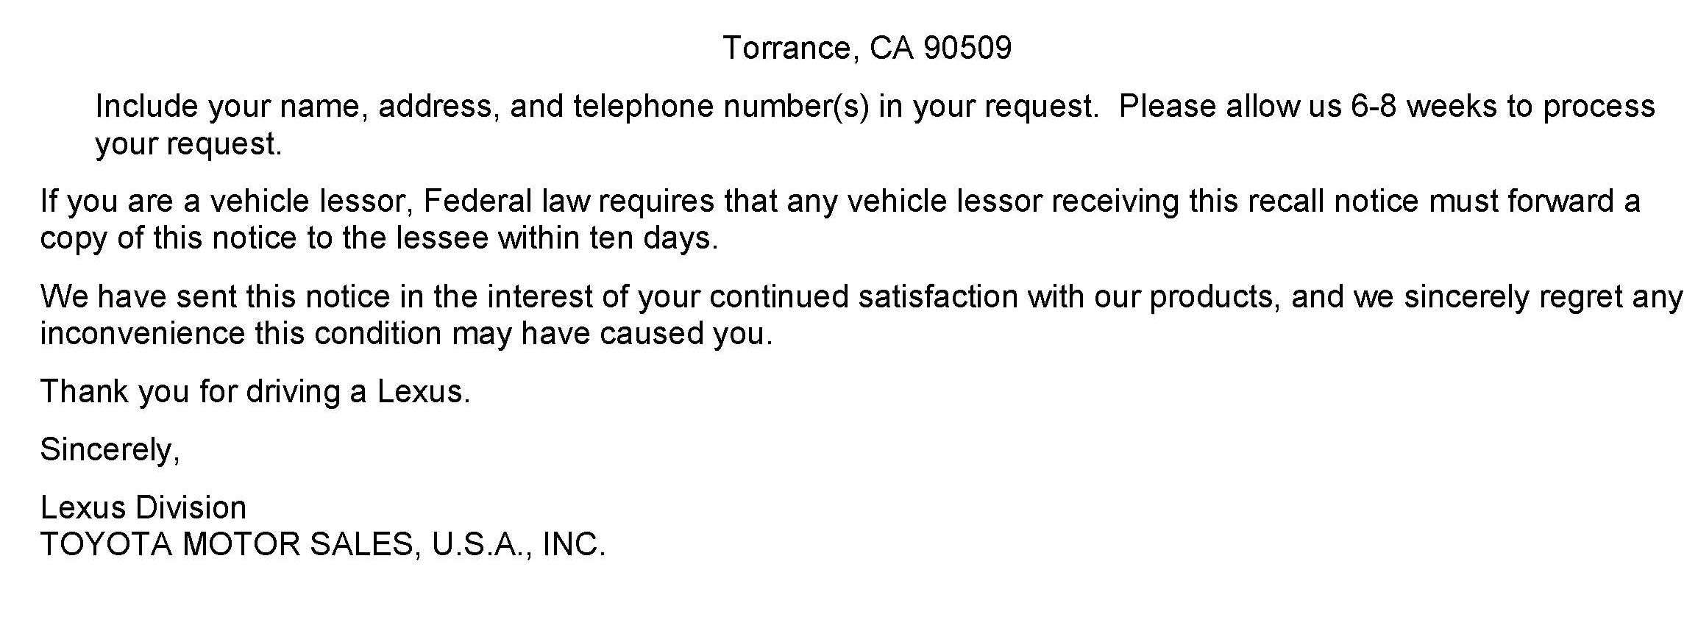This screenshot has width=1698, height=628.
Task: Click the line "Thank you for driving a Lexus."
Action: (x=255, y=392)
